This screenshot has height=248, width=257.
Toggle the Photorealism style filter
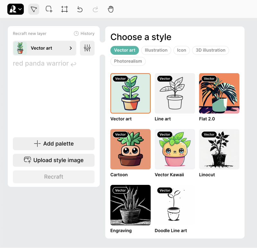coord(128,61)
